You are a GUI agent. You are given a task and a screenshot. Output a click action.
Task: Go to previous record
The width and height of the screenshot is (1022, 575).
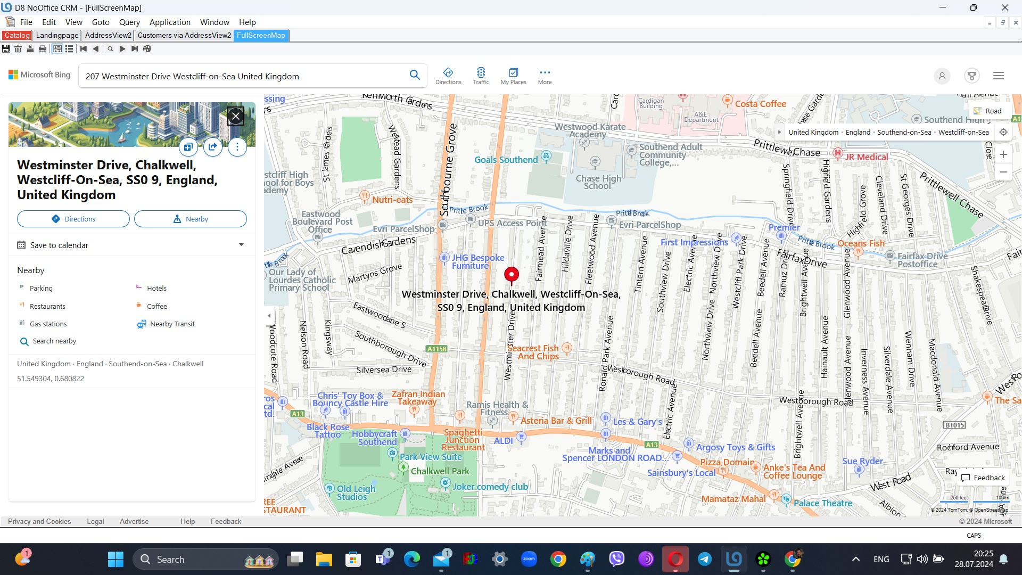coord(96,48)
